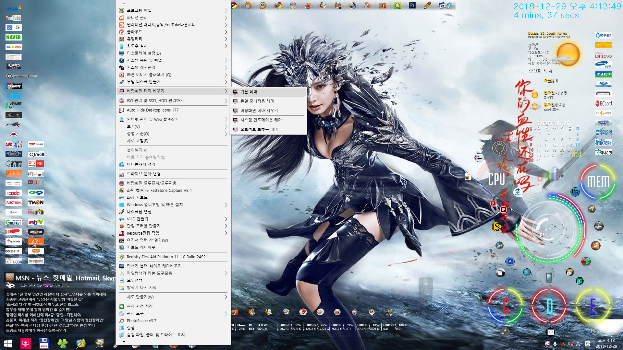
Task: Open the GS SHOP shortcut
Action: click(x=13, y=251)
